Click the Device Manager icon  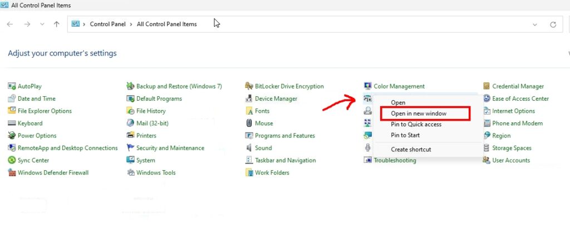(249, 99)
